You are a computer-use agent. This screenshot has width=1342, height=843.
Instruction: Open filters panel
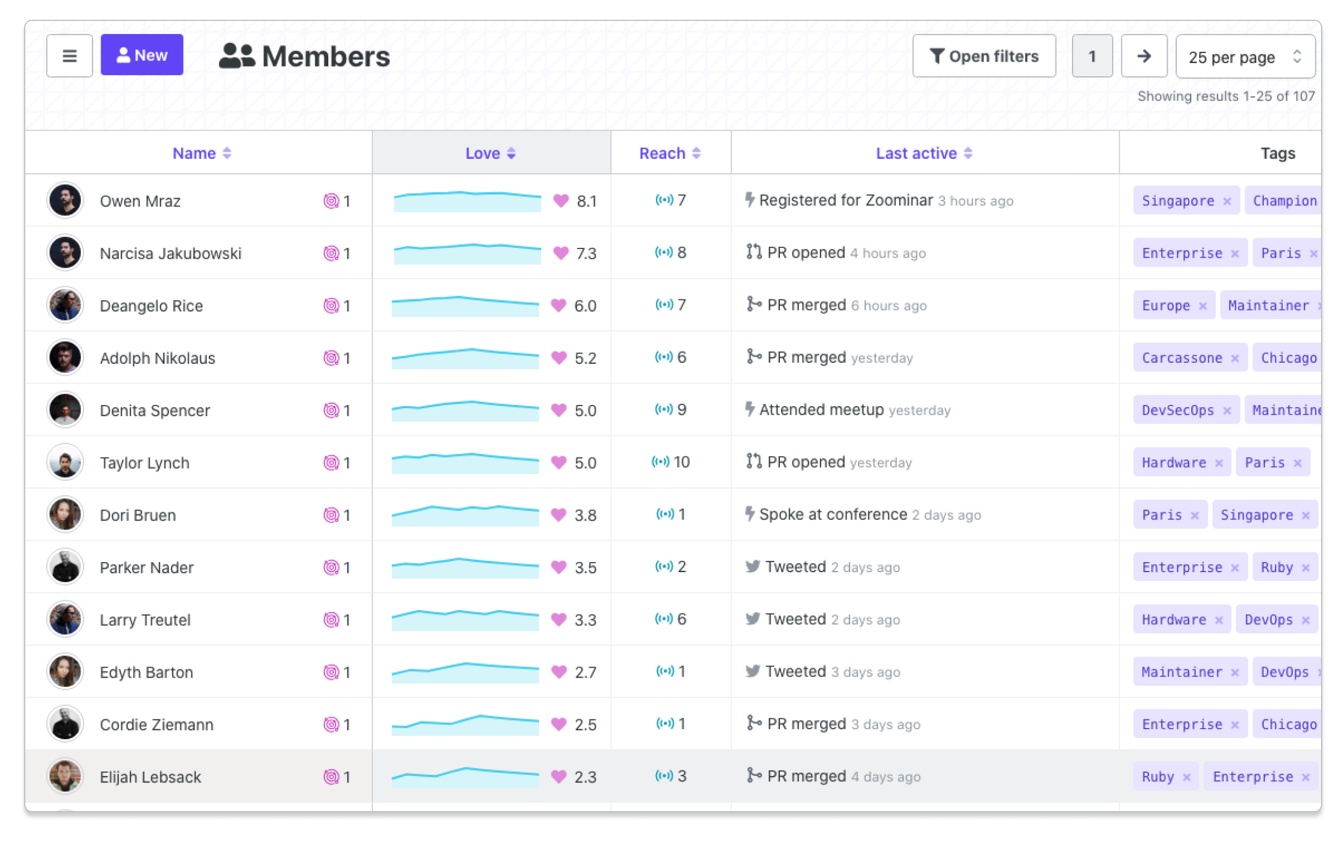(x=985, y=57)
